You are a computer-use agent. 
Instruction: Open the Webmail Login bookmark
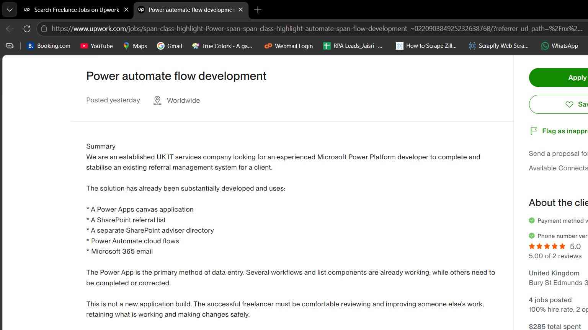pos(289,46)
